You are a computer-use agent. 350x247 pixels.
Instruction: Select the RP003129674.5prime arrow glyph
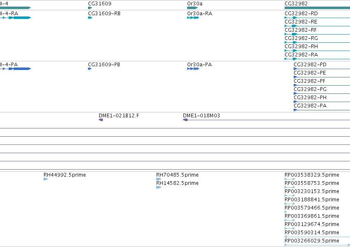coord(290,229)
